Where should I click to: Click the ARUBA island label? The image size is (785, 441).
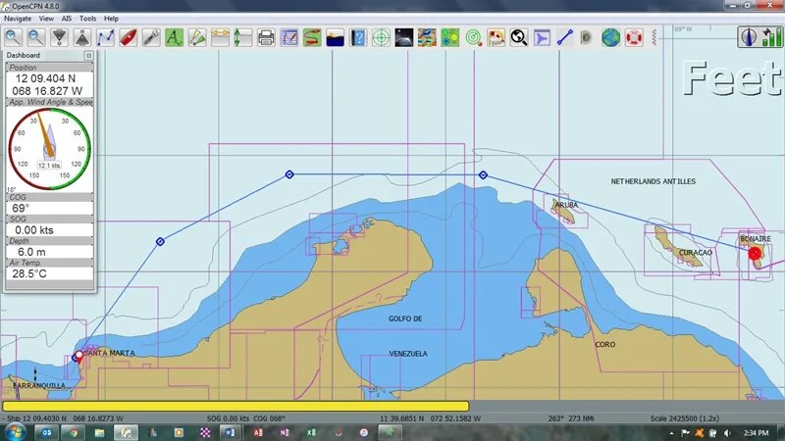pos(567,205)
